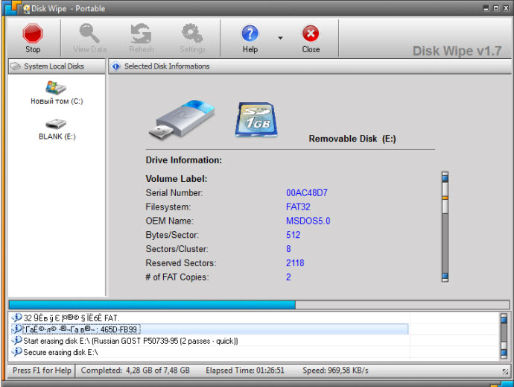Click the blue info icon in header
Viewport: 514px width, 387px height.
pyautogui.click(x=115, y=66)
